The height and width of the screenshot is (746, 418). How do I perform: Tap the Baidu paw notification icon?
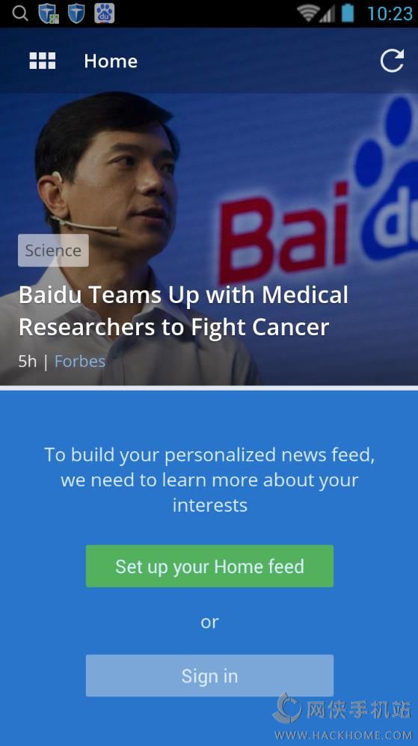(x=104, y=13)
